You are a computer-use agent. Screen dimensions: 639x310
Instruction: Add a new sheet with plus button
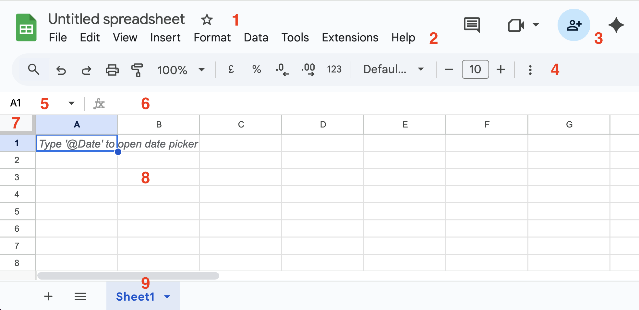point(48,296)
